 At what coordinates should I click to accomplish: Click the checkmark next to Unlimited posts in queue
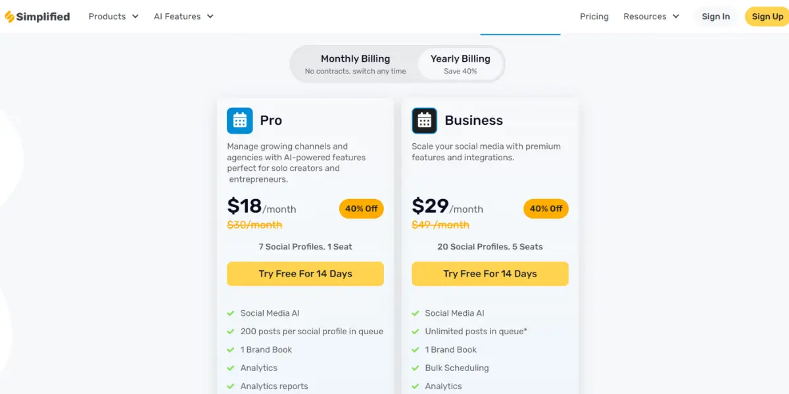(415, 332)
